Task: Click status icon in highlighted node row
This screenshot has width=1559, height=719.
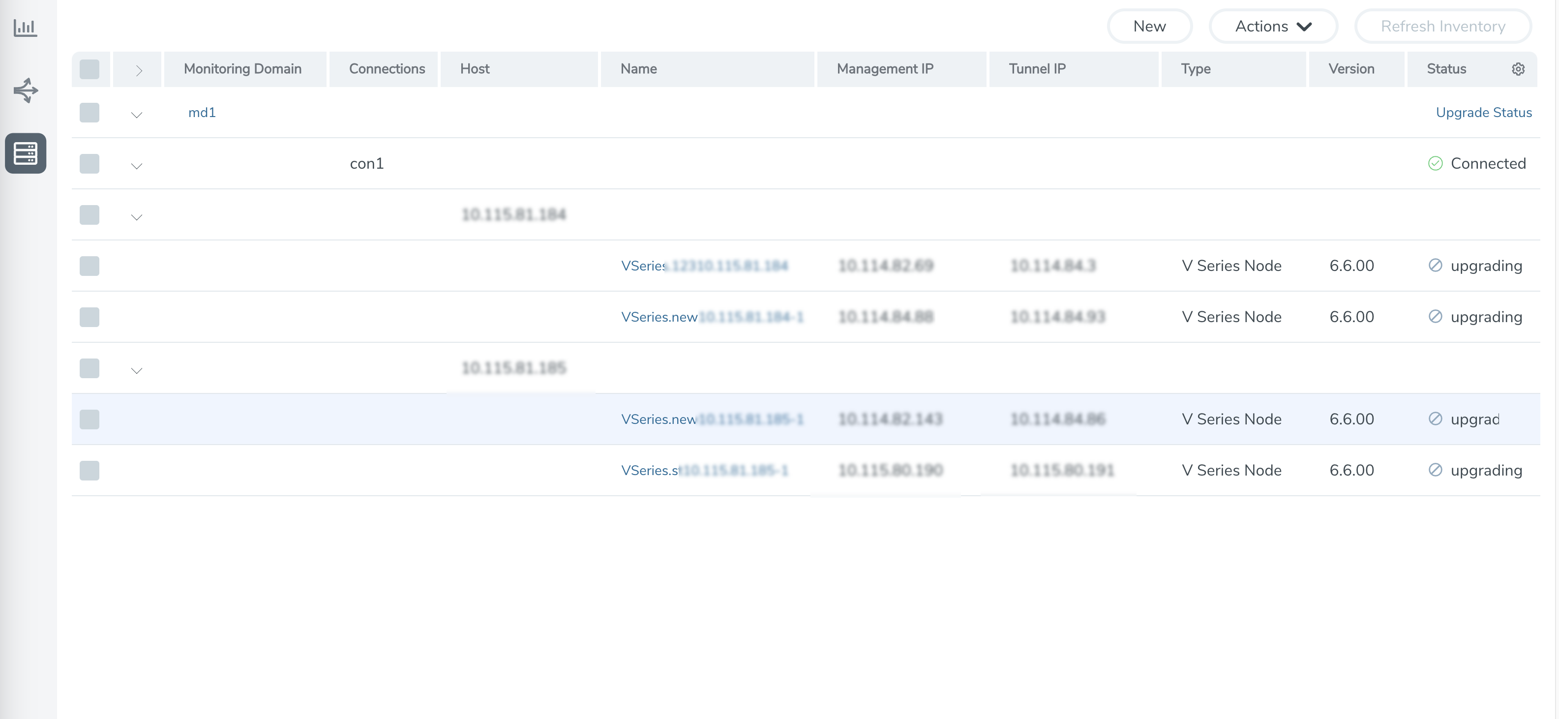Action: [1435, 419]
